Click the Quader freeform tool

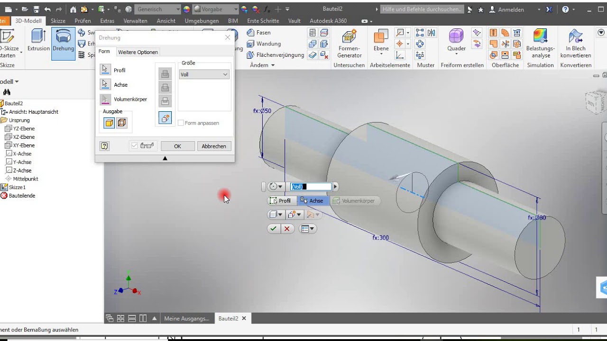pyautogui.click(x=456, y=41)
